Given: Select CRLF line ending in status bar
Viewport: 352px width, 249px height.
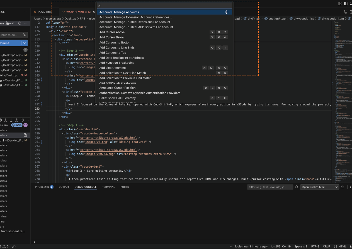Looking at the screenshot, I should [x=326, y=246].
